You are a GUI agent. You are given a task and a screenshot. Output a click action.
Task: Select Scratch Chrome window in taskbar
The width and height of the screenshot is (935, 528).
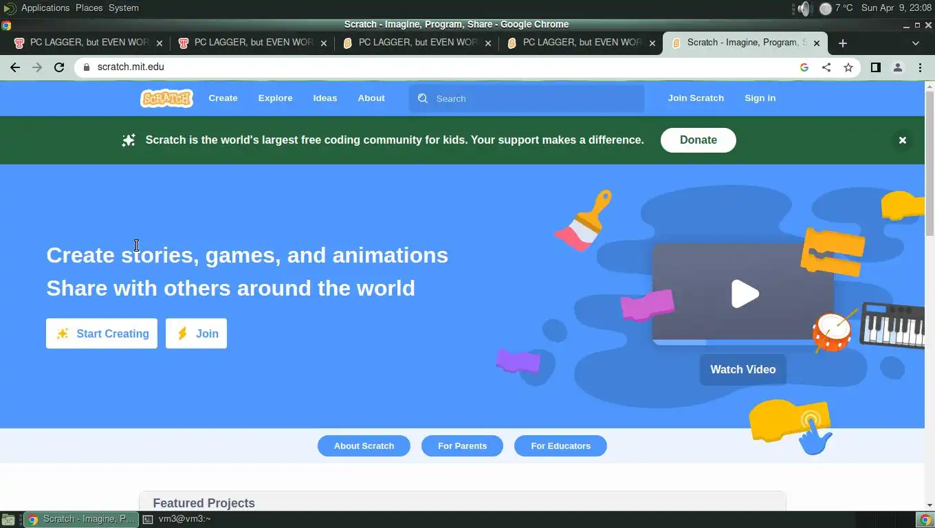[81, 520]
